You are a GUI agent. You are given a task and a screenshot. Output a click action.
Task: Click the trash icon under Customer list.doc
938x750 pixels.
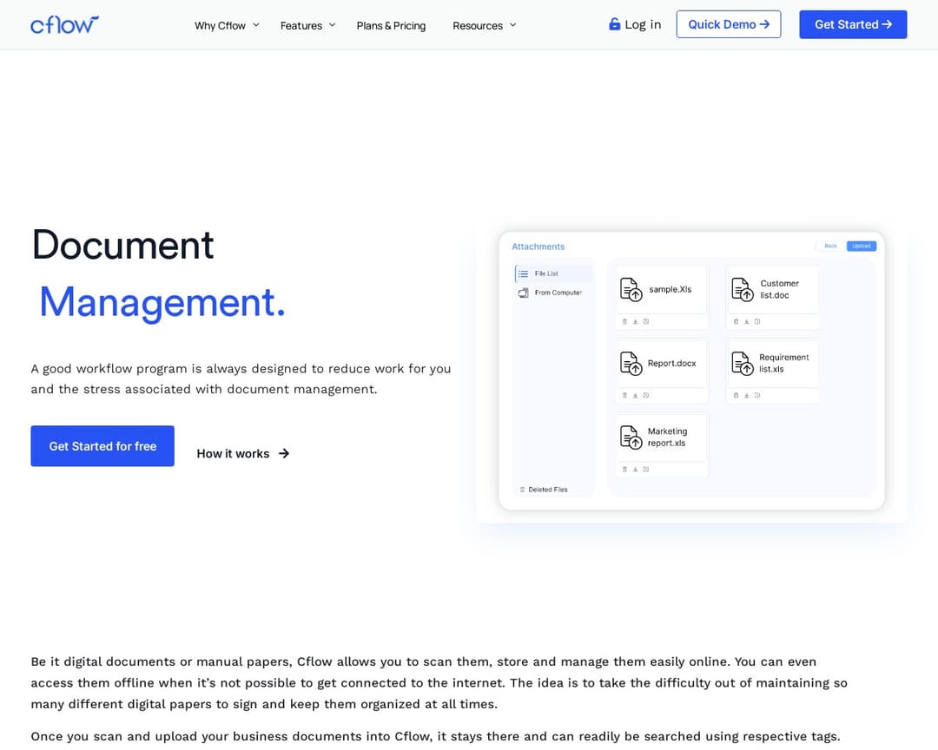click(736, 322)
